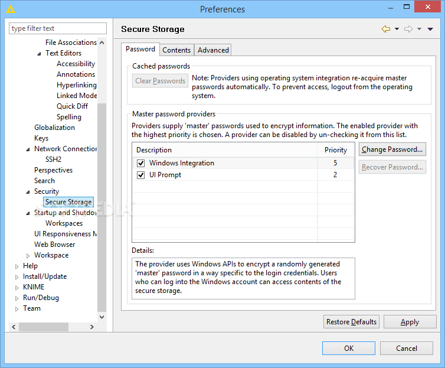
Task: Collapse the Startup and Shutdown node
Action: [x=28, y=213]
